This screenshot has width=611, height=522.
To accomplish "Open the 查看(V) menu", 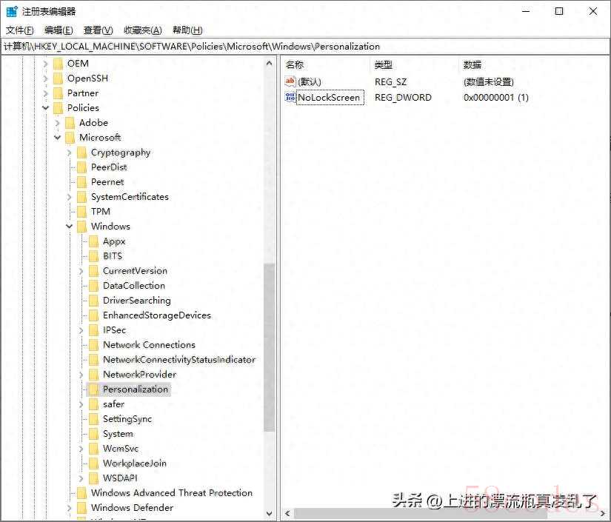I will pos(99,30).
